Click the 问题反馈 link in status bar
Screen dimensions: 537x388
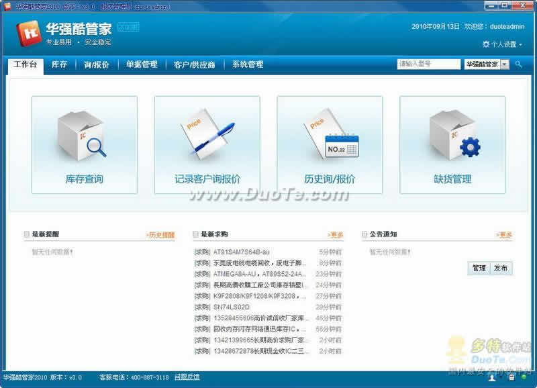pos(187,377)
